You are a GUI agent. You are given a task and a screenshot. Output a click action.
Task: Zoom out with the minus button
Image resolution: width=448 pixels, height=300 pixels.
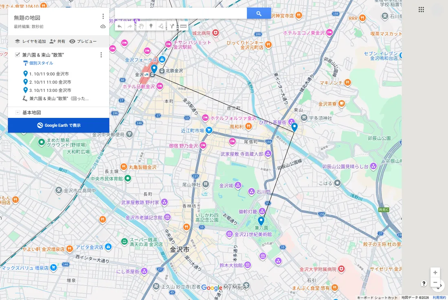435,283
